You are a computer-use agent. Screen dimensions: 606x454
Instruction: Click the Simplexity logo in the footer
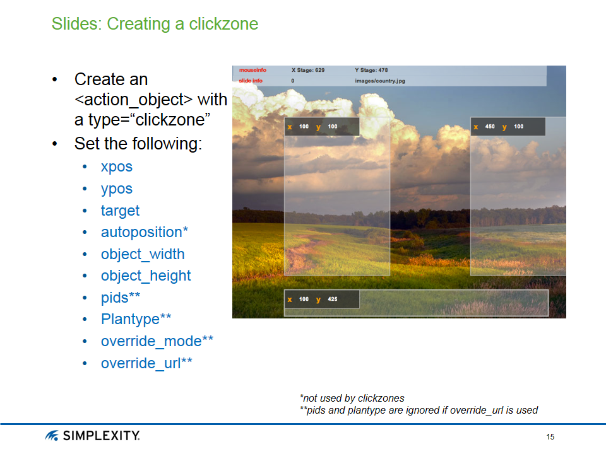click(92, 436)
